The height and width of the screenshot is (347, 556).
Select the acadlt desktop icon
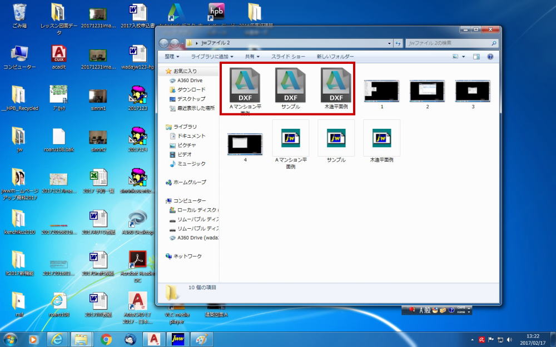59,57
